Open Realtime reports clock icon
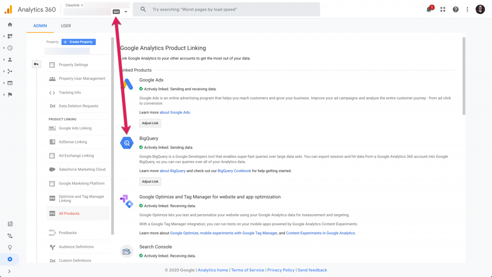Image resolution: width=492 pixels, height=277 pixels. pyautogui.click(x=10, y=48)
